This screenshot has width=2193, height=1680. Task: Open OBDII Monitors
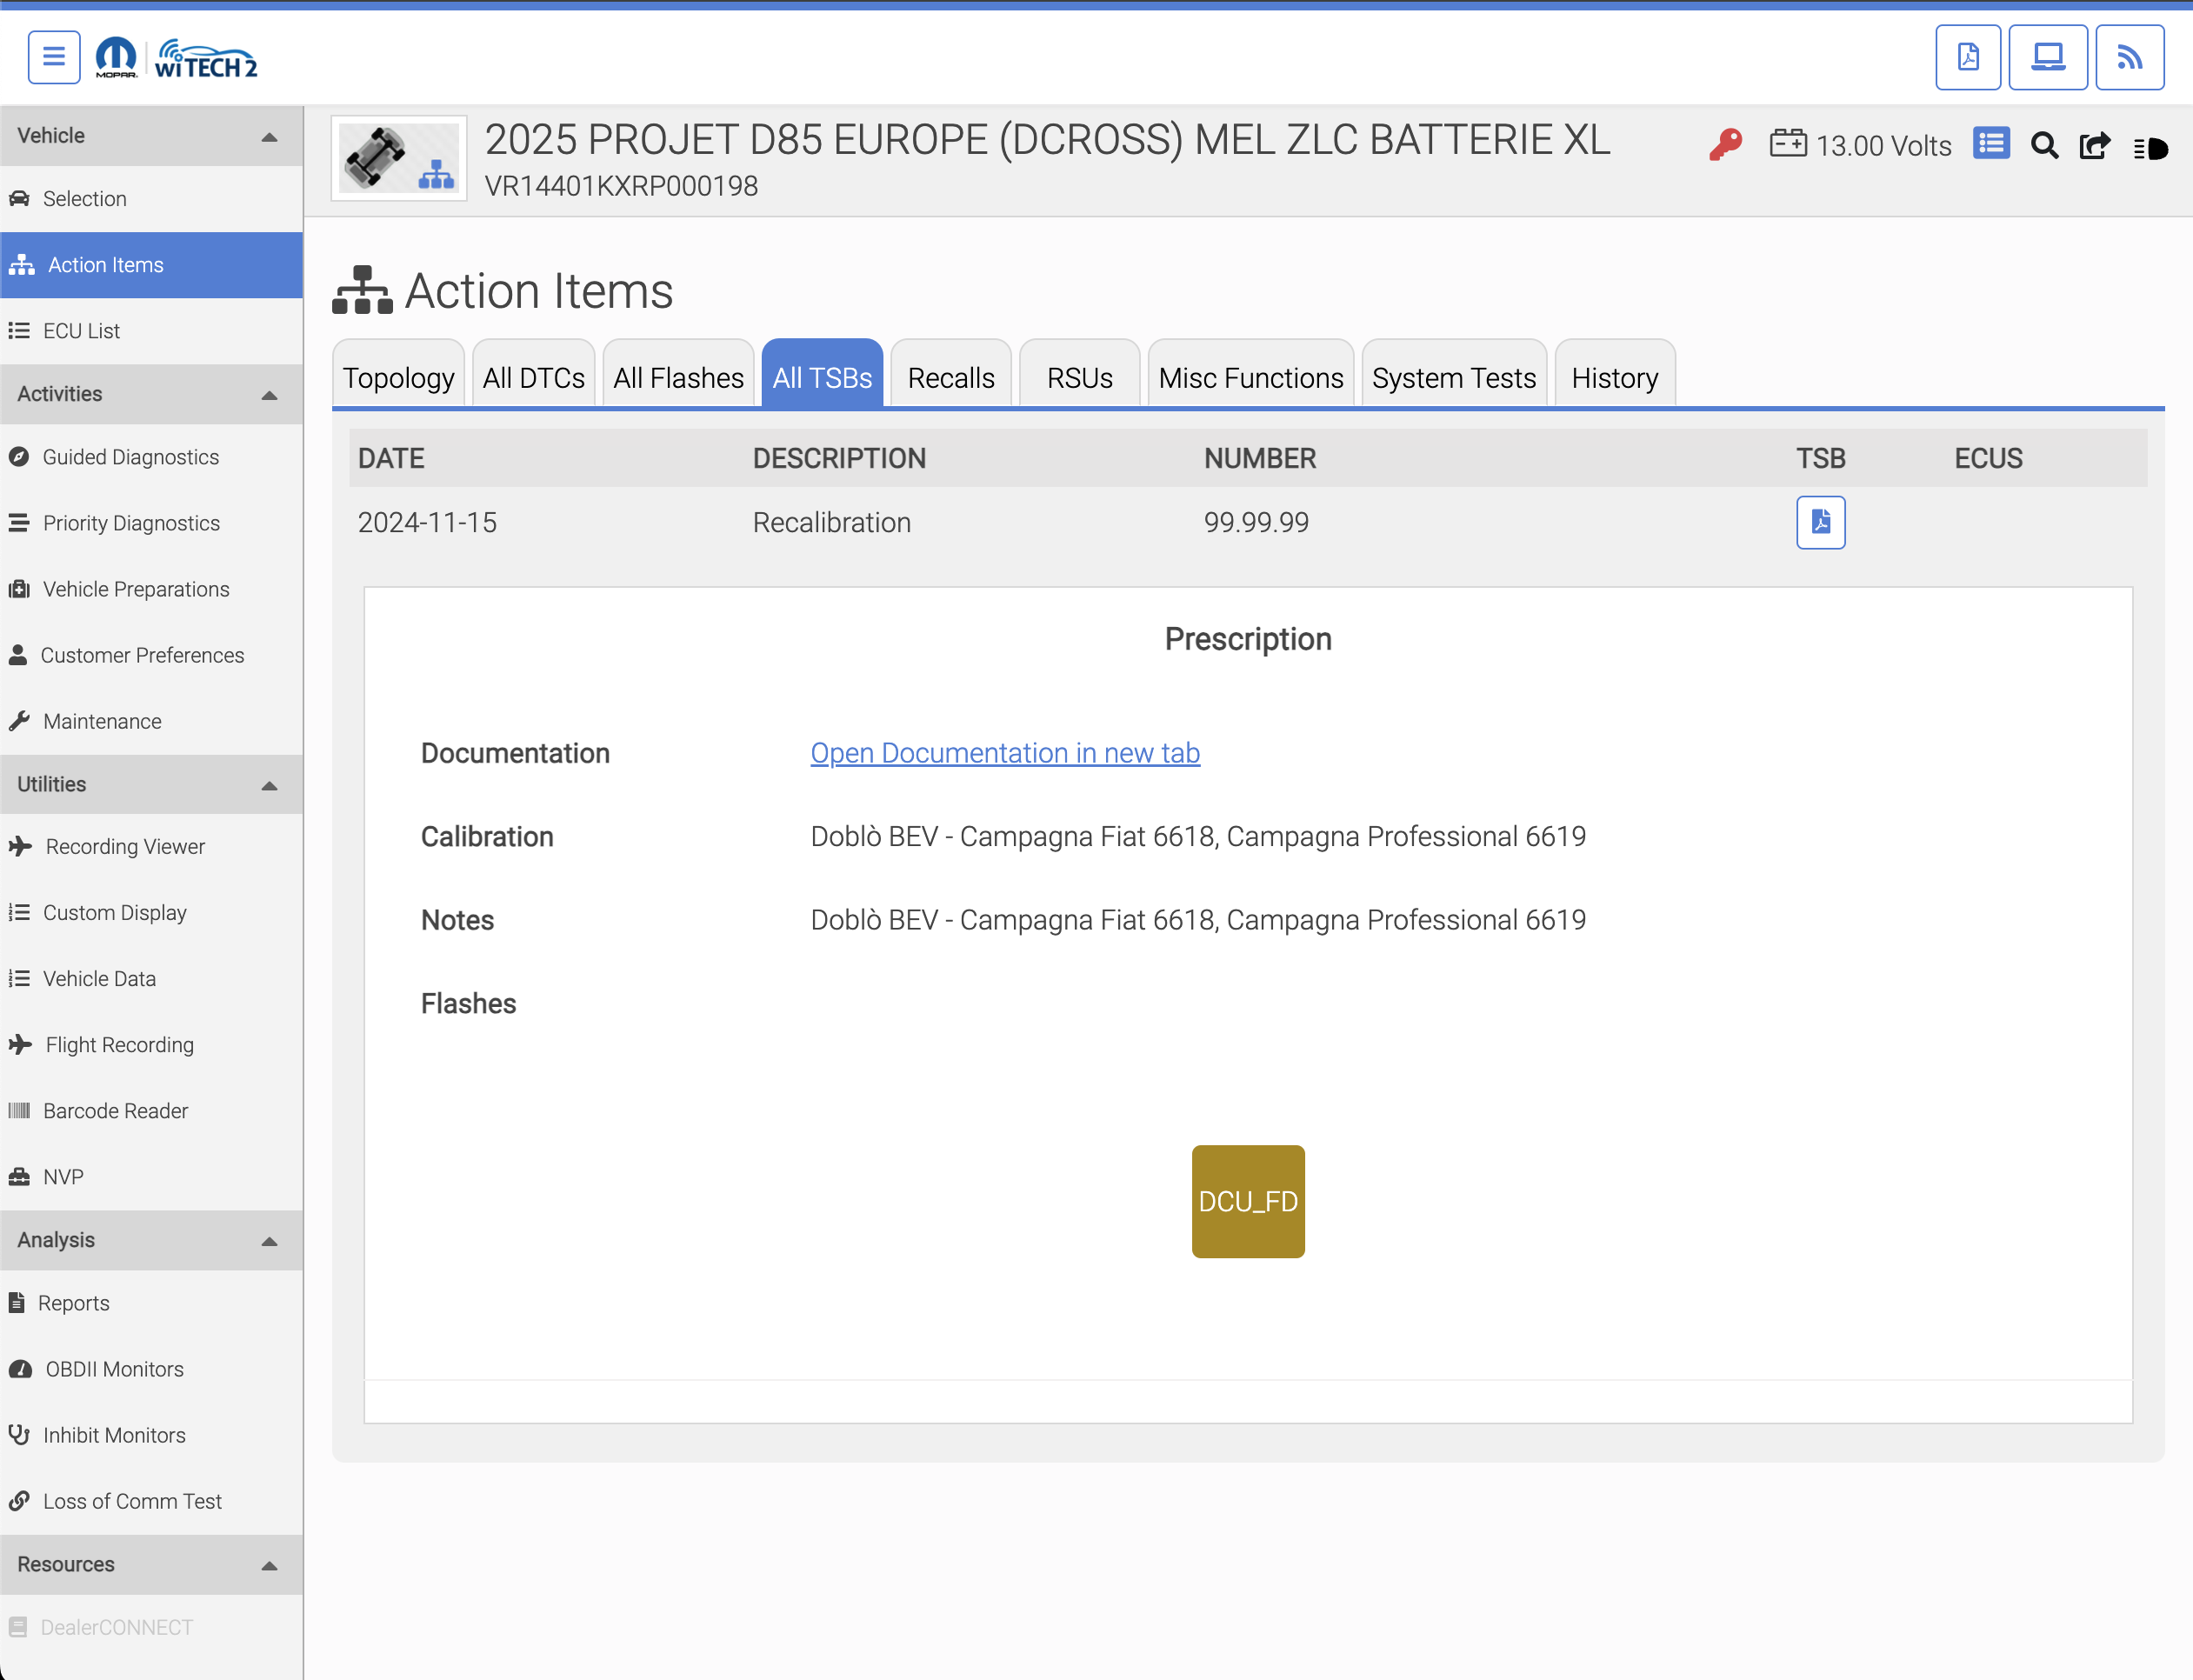pyautogui.click(x=151, y=1369)
